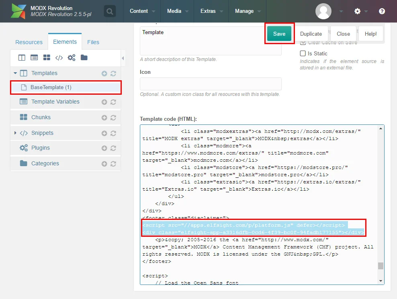
Task: Toggle the Is Static checkbox
Action: coord(303,53)
